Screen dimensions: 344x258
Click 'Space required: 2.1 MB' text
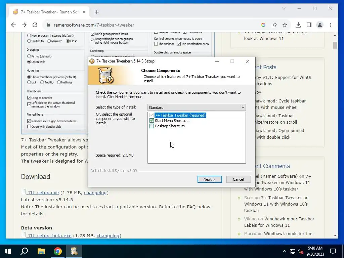(115, 155)
